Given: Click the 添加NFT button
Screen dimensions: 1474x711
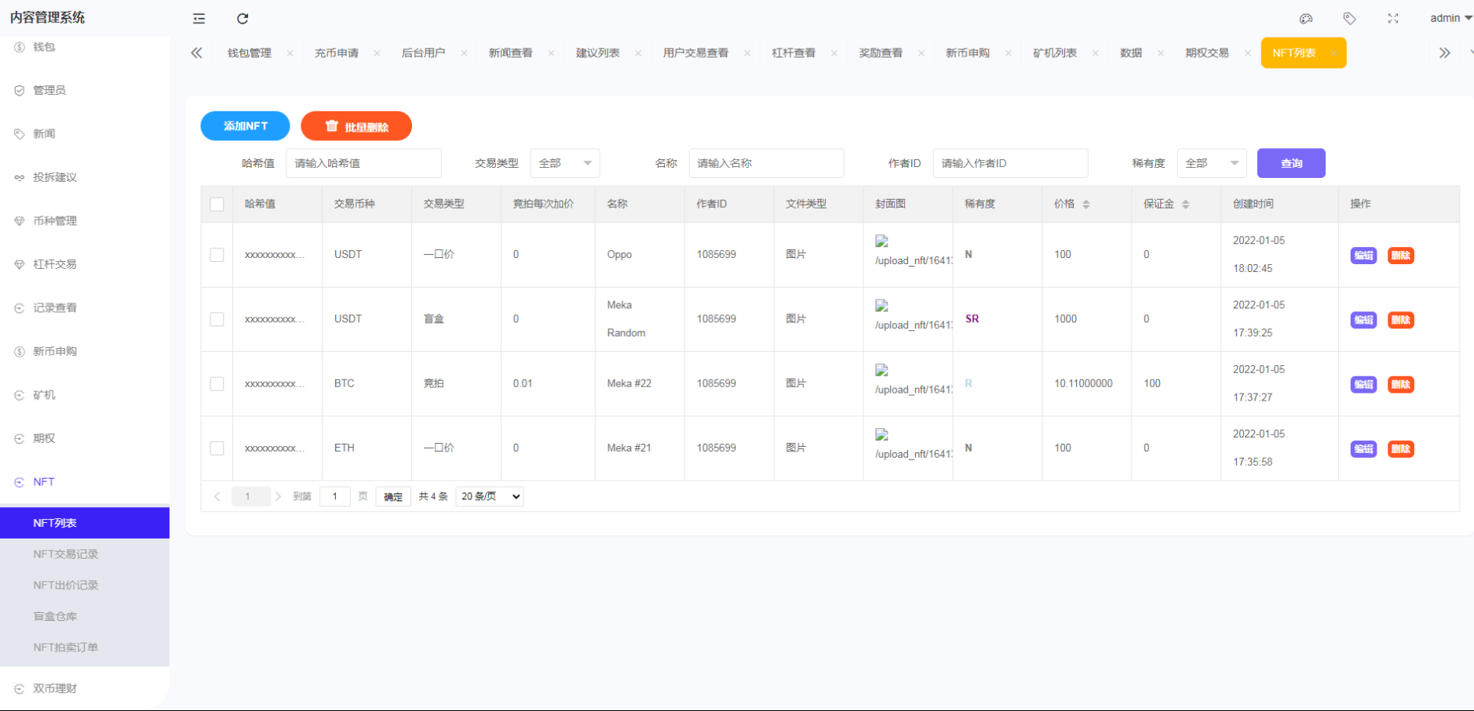Looking at the screenshot, I should pyautogui.click(x=245, y=125).
